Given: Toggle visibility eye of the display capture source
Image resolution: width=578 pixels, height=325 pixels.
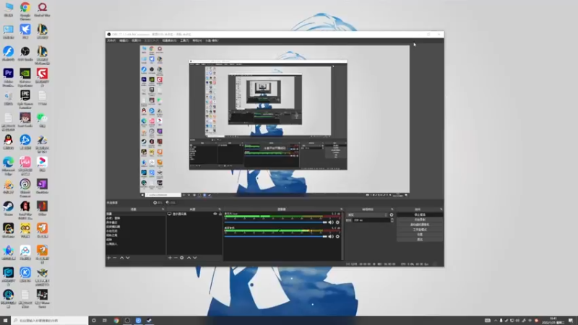Looking at the screenshot, I should point(215,214).
